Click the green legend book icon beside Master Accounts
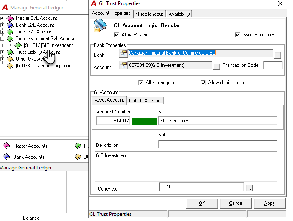 click(78, 146)
